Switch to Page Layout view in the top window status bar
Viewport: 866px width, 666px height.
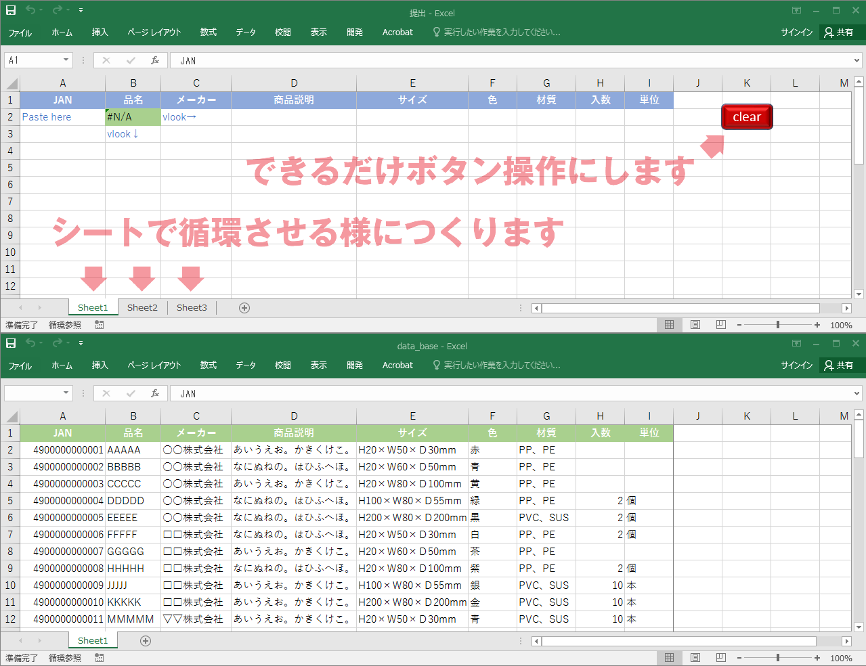(x=695, y=325)
